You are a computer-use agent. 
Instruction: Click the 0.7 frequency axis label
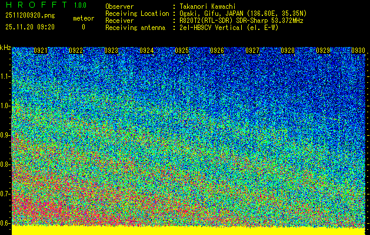(x=5, y=194)
